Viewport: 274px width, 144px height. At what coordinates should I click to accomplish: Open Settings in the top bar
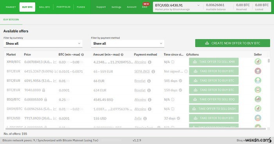click(x=116, y=7)
